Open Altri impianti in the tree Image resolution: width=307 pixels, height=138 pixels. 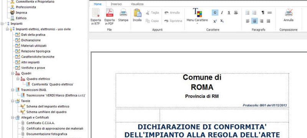click(x=28, y=62)
